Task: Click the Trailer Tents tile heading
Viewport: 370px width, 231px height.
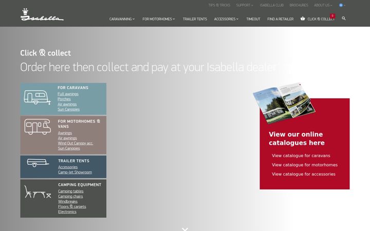Action: point(73,161)
